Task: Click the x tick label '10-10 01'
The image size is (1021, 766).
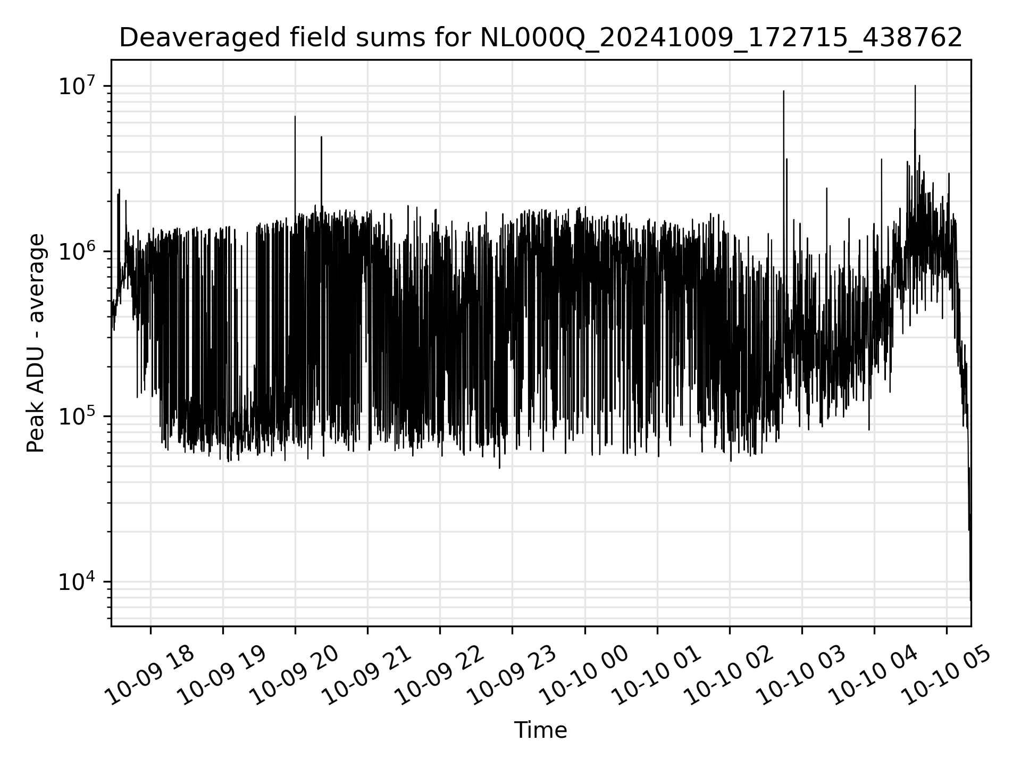Action: pyautogui.click(x=657, y=674)
